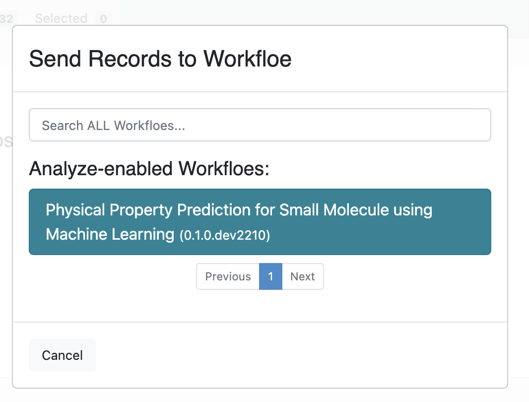Viewport: 529px width, 402px height.
Task: Click the 0.1.0.dev2210 version label
Action: (225, 235)
